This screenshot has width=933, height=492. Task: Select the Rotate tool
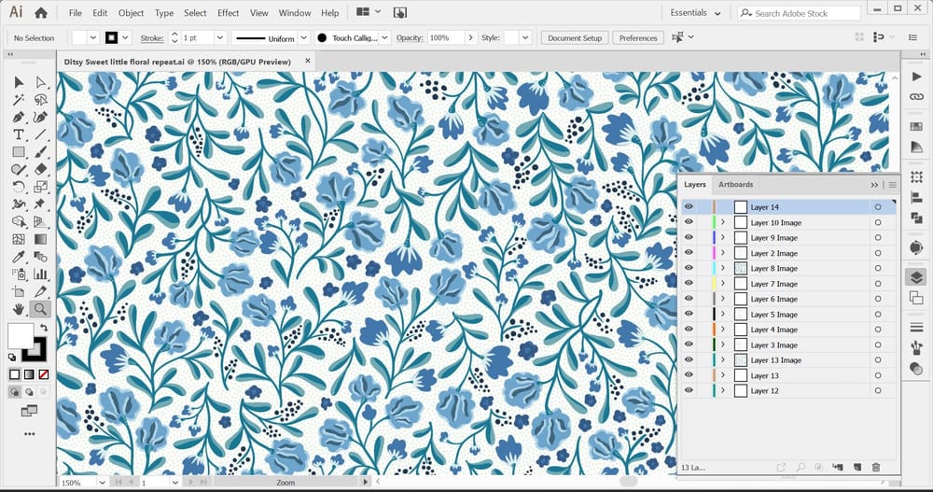pos(19,187)
